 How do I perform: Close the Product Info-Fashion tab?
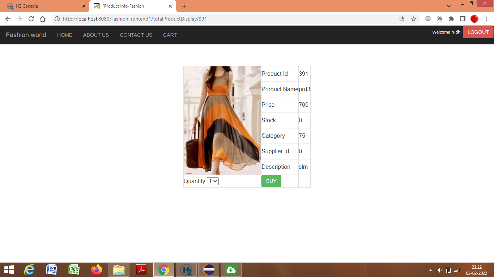tap(170, 6)
